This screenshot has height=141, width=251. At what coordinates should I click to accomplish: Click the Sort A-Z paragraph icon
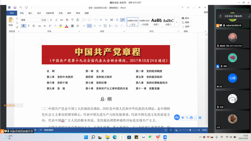117,20
